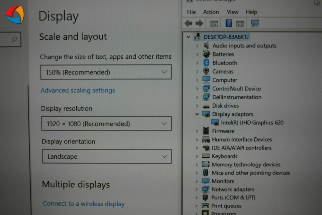The height and width of the screenshot is (215, 322).
Task: Open the Action menu in Device Manager
Action: 211,12
